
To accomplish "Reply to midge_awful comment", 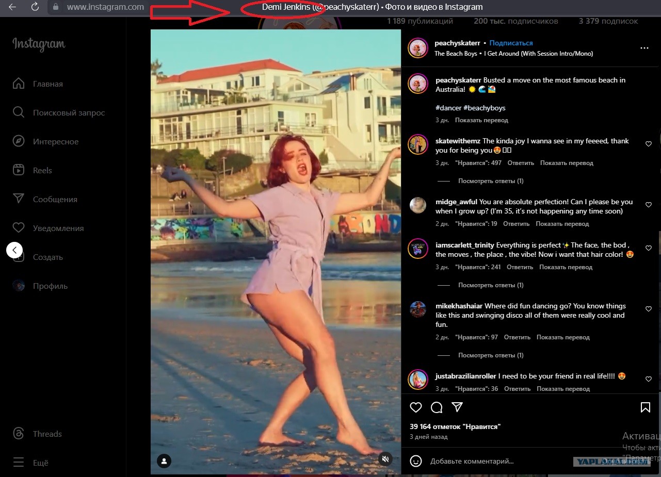I will (517, 224).
